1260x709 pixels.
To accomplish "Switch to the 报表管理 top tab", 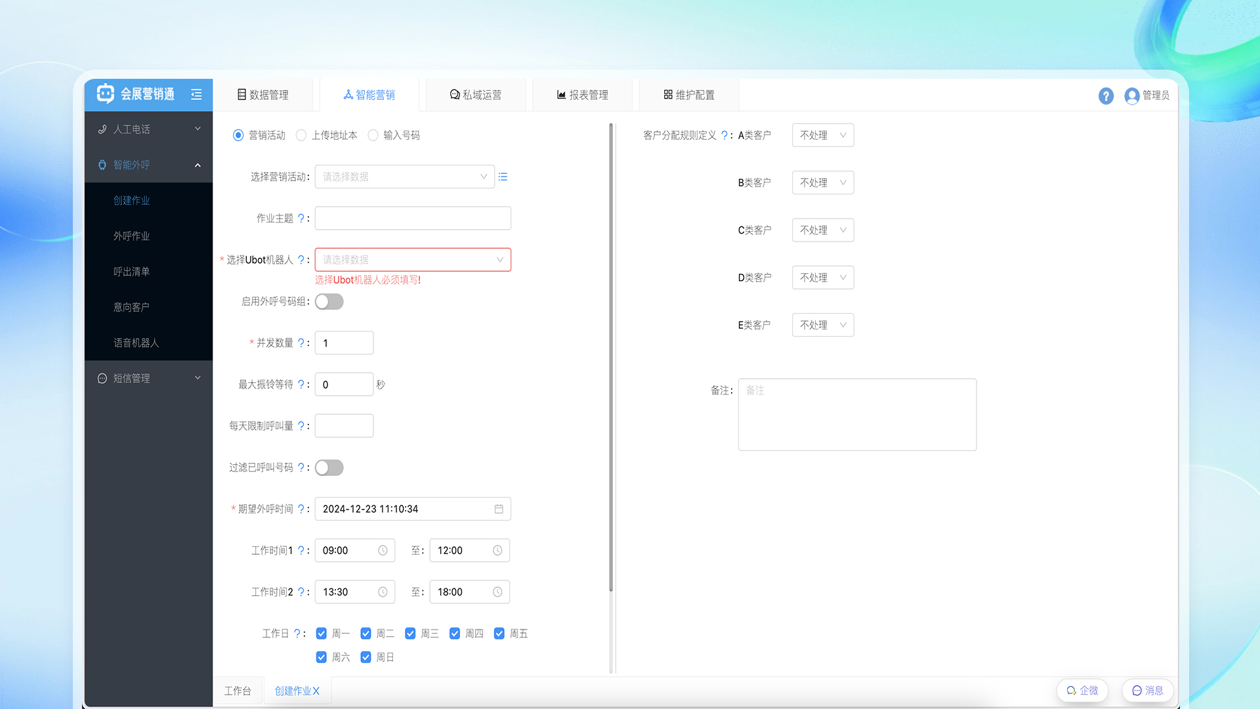I will click(x=583, y=95).
